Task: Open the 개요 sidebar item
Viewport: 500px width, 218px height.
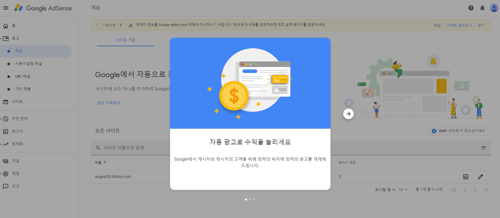Action: point(35,51)
